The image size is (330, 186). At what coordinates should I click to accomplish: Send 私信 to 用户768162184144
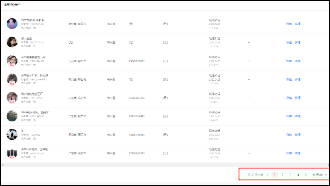click(289, 24)
